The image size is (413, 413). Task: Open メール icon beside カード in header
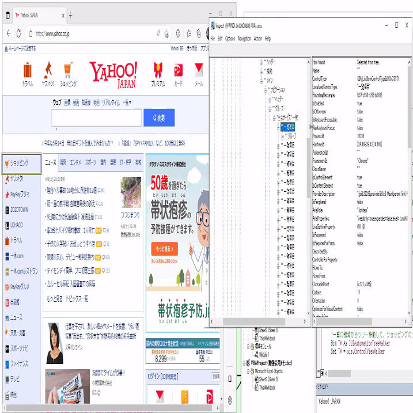(199, 74)
